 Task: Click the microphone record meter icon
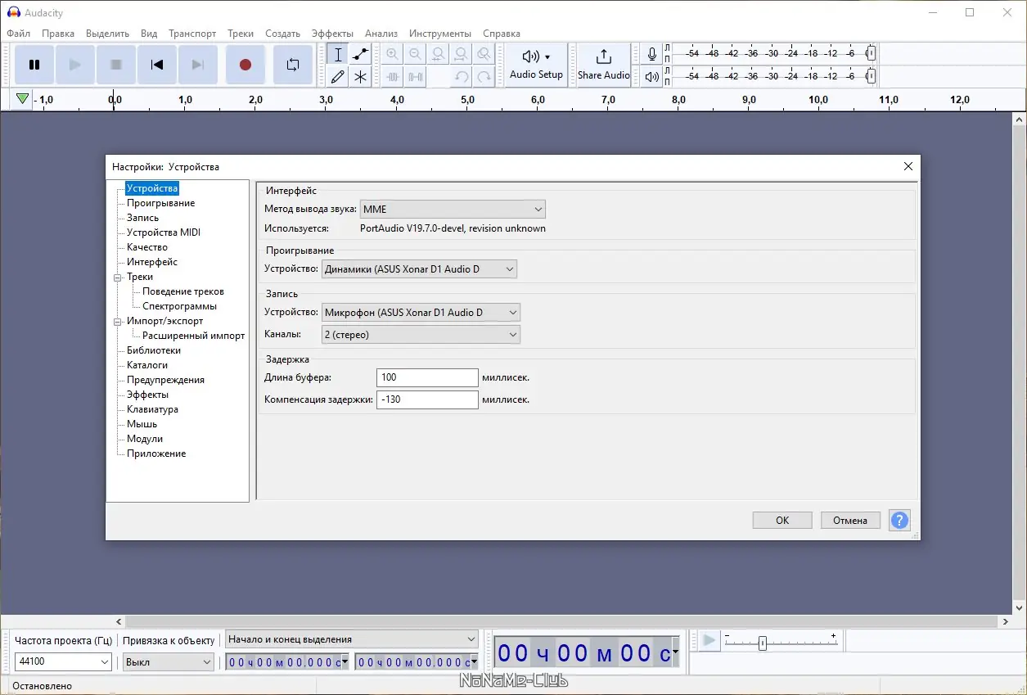(x=651, y=54)
